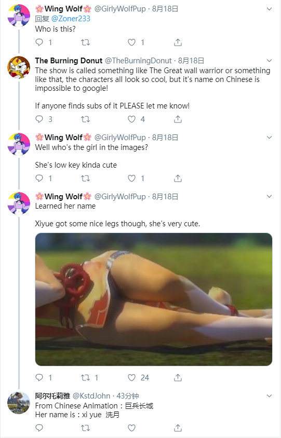
Task: Expand the options menu on 阿尔托莉雅's tweet
Action: pos(269,396)
